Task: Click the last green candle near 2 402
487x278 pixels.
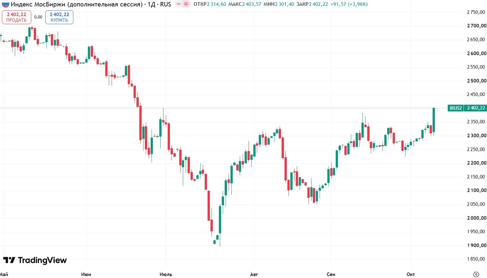Action: point(434,120)
